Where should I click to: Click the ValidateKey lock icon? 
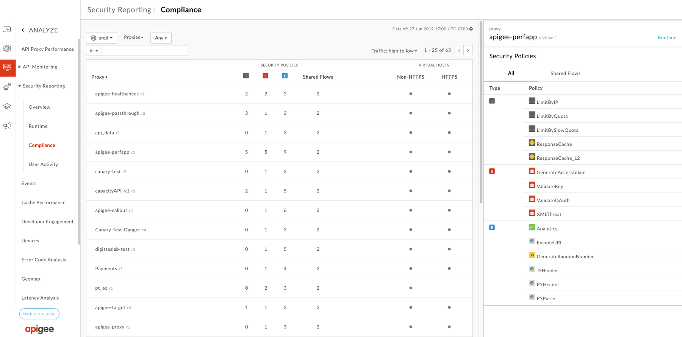(x=532, y=185)
